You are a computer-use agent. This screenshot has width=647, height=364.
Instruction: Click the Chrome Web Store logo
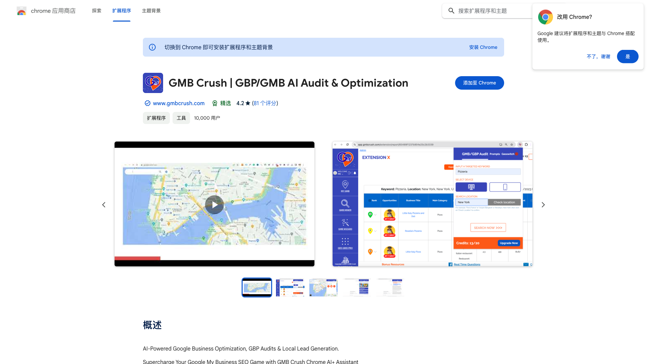coord(22,11)
